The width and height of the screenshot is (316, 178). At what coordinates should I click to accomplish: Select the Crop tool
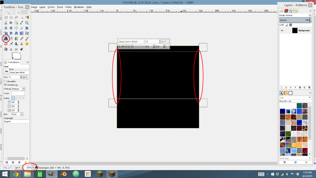tap(22, 28)
